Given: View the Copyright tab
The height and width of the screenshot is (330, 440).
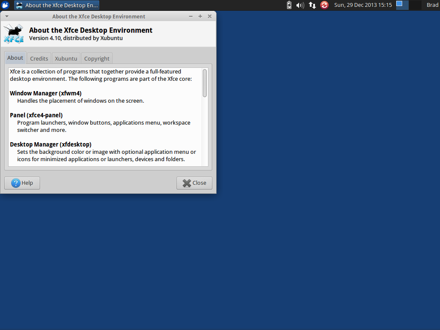Looking at the screenshot, I should [x=97, y=58].
